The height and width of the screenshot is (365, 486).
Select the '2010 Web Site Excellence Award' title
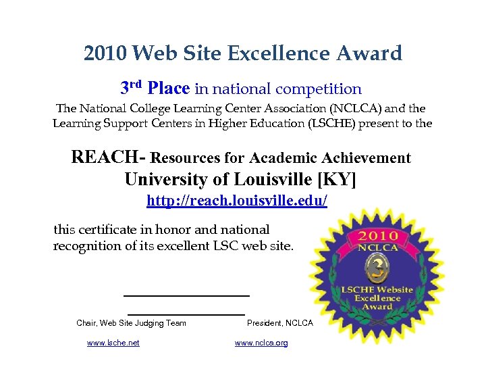point(243,53)
